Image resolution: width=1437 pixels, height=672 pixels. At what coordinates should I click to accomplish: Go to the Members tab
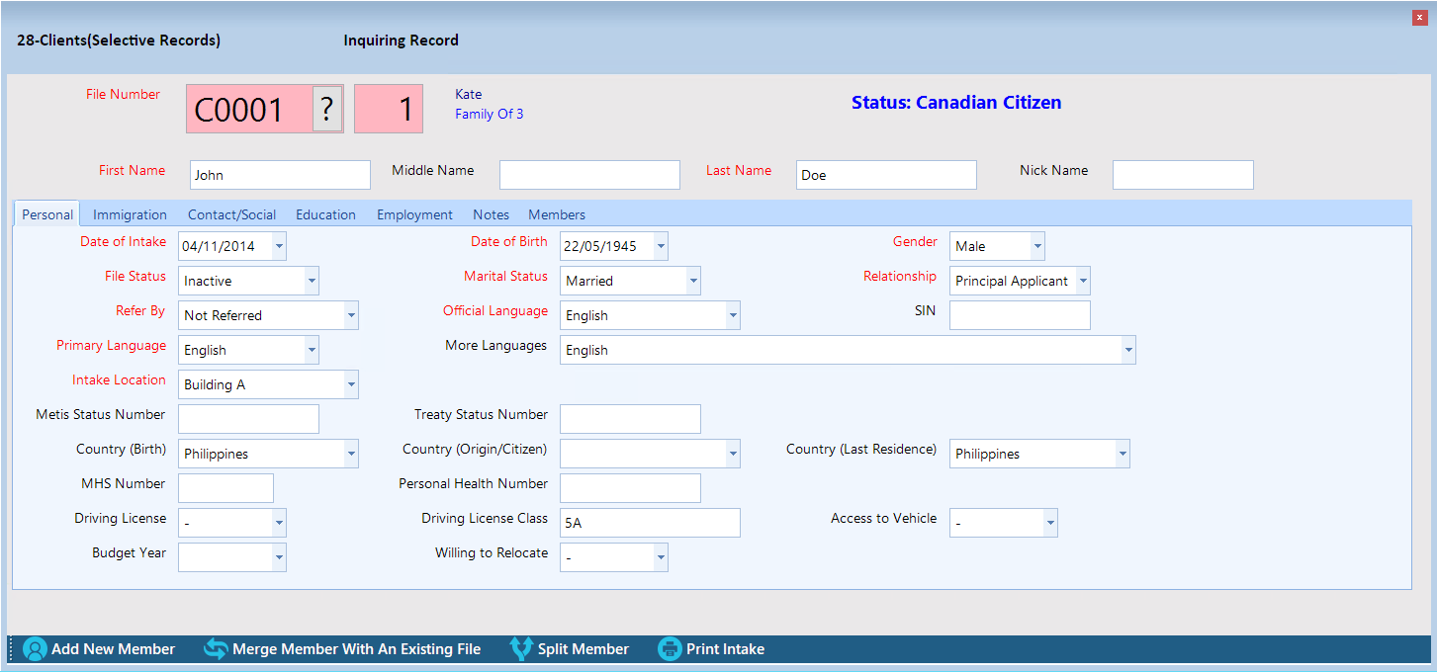tap(556, 214)
